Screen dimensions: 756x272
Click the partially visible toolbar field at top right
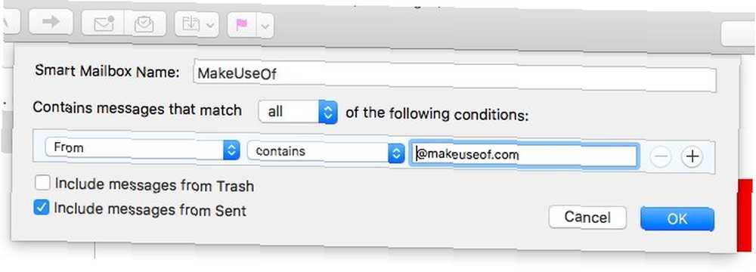(738, 35)
